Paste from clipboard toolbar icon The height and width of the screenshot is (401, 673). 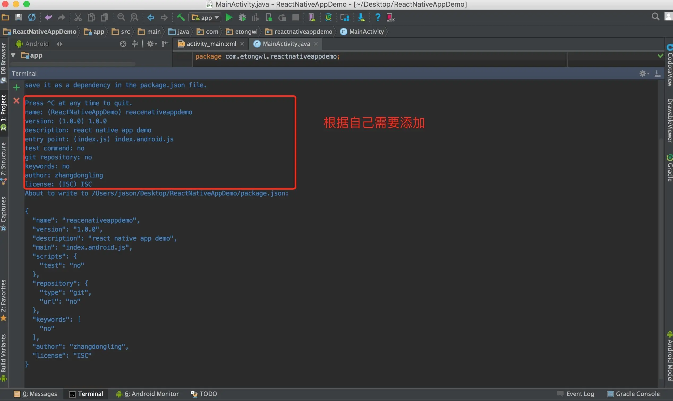[104, 18]
